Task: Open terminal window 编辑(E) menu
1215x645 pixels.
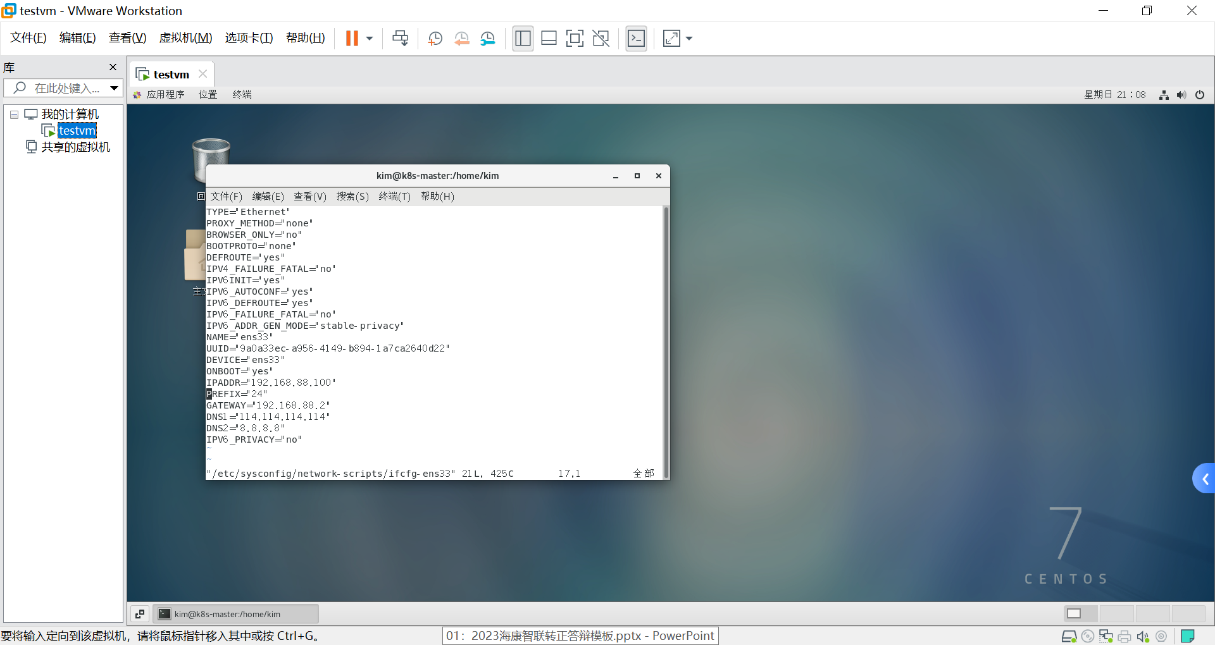Action: tap(268, 197)
